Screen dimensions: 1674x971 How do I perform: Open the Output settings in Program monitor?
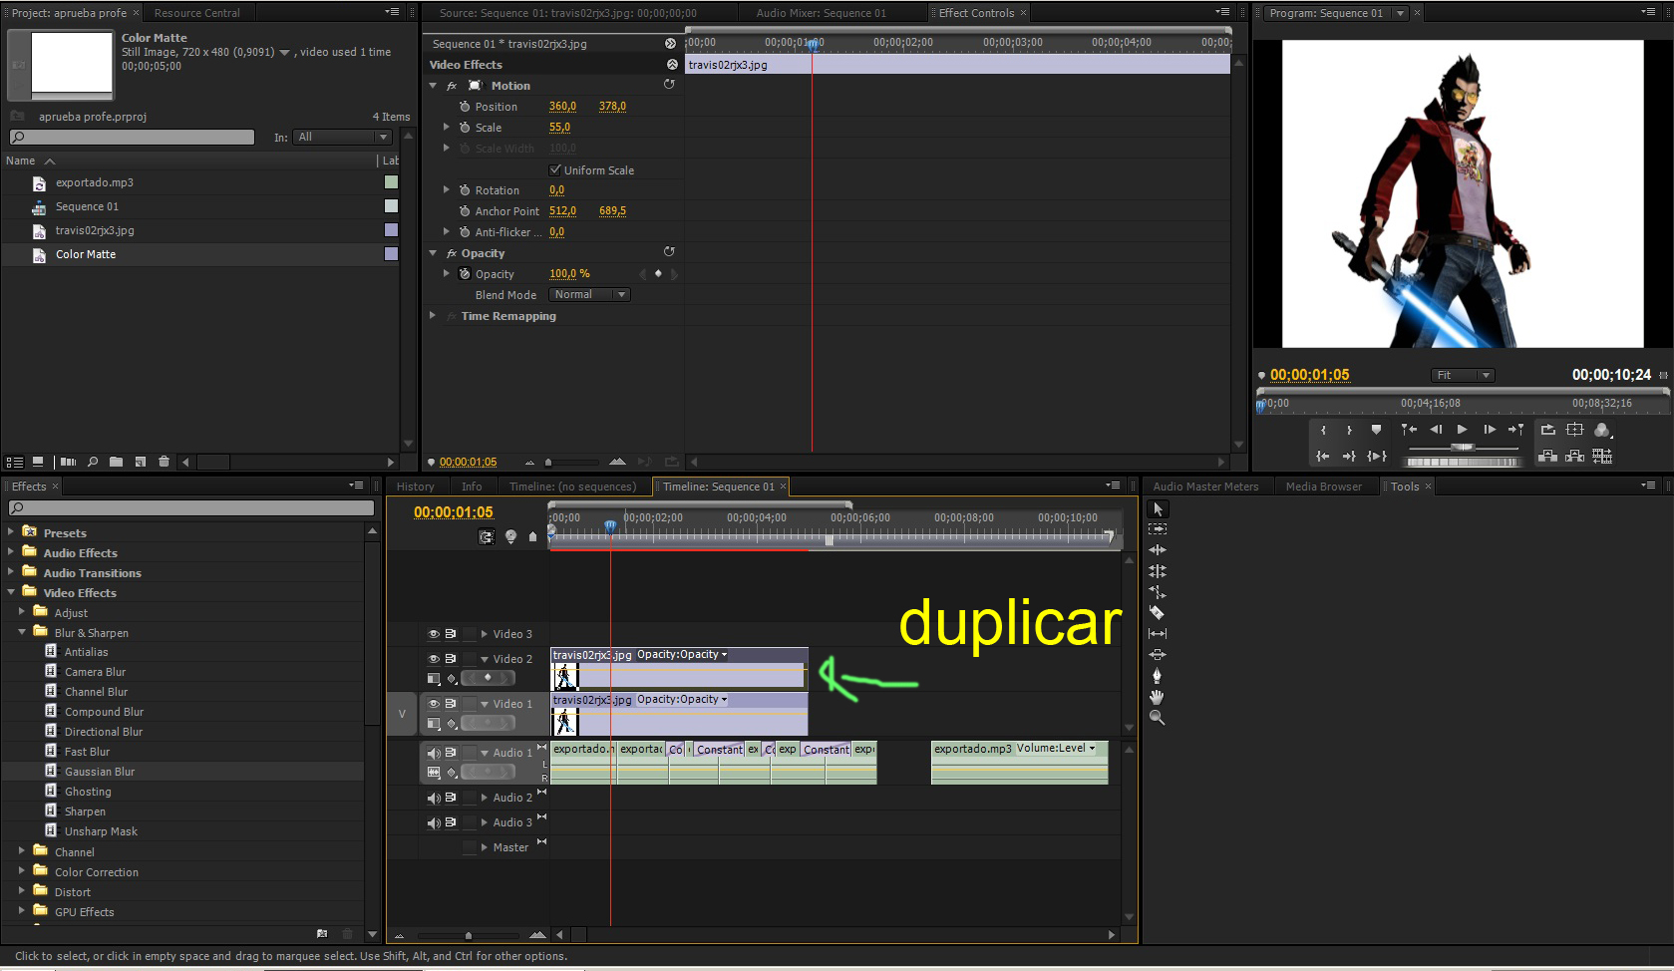tap(1602, 430)
